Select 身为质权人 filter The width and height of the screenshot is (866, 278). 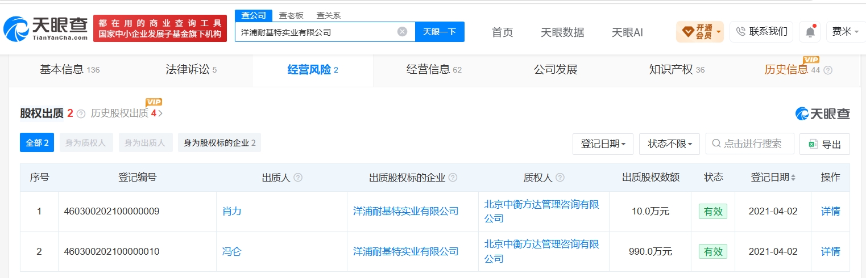(85, 143)
